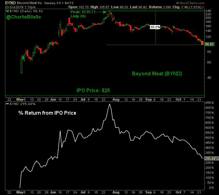Screen dimensions: 219x195
Task: Click the Oct label under the return chart
Action: pos(179,192)
